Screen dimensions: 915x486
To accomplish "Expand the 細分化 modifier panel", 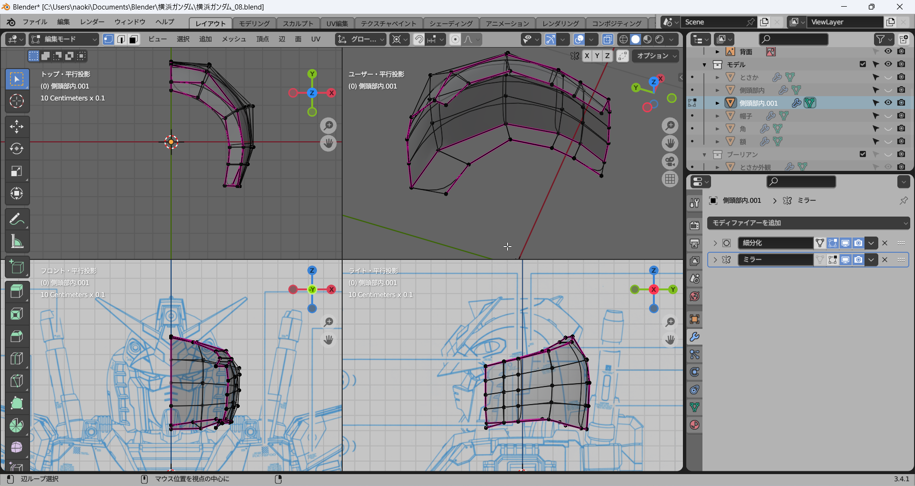I will (715, 243).
